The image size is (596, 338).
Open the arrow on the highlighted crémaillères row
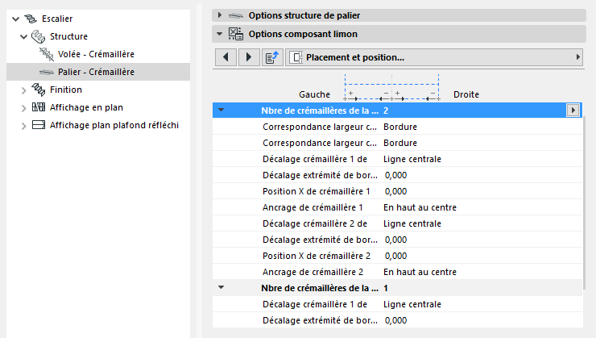click(x=573, y=111)
